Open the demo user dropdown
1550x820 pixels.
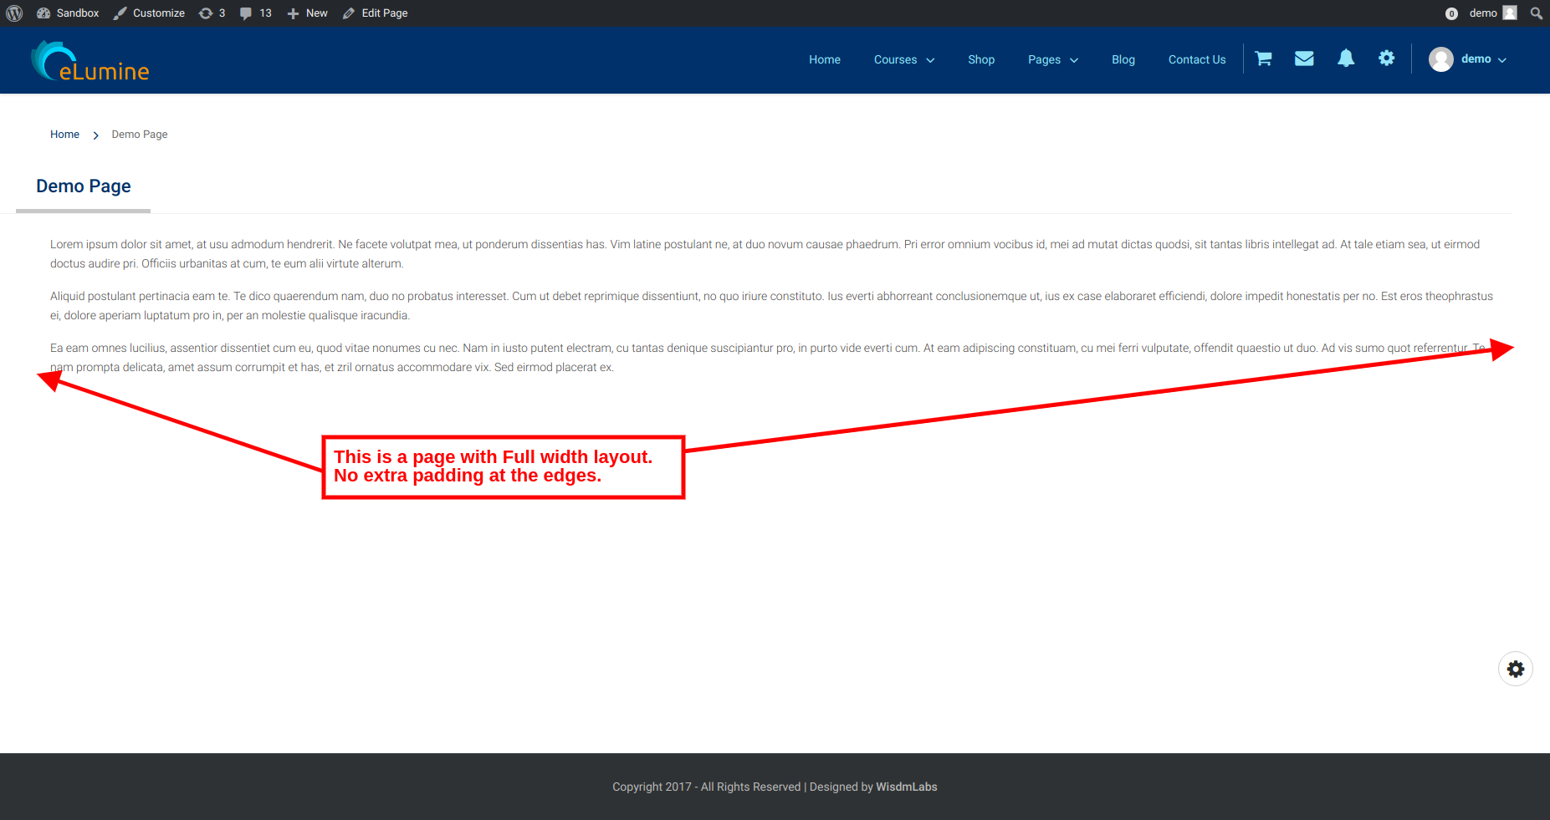1468,59
